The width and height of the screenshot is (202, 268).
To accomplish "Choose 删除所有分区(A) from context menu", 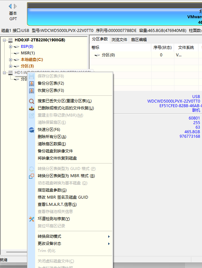I will click(x=52, y=137).
